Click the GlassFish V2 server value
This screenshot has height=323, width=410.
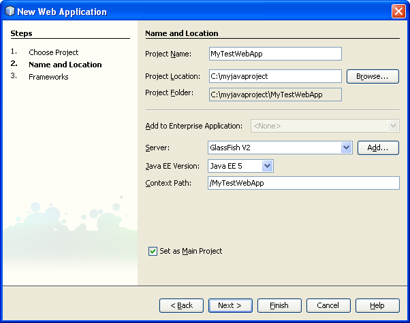[x=230, y=148]
